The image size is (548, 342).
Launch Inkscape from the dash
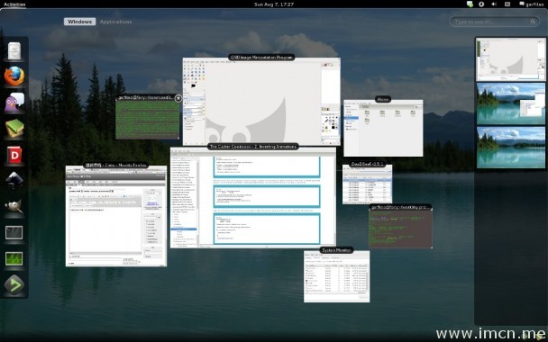tap(14, 180)
